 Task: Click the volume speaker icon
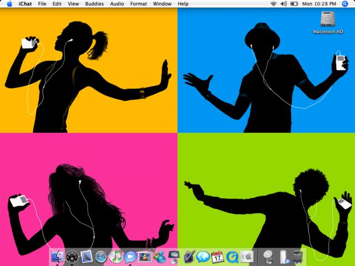pyautogui.click(x=283, y=4)
